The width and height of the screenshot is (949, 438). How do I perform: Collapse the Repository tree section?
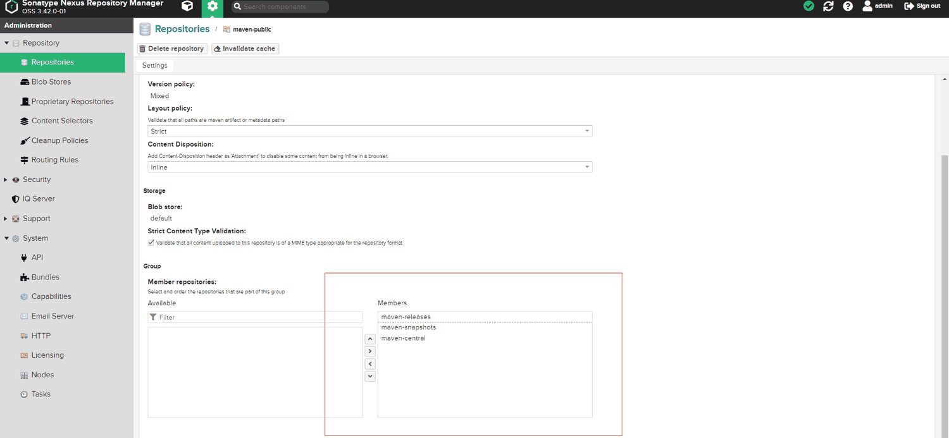[x=6, y=43]
